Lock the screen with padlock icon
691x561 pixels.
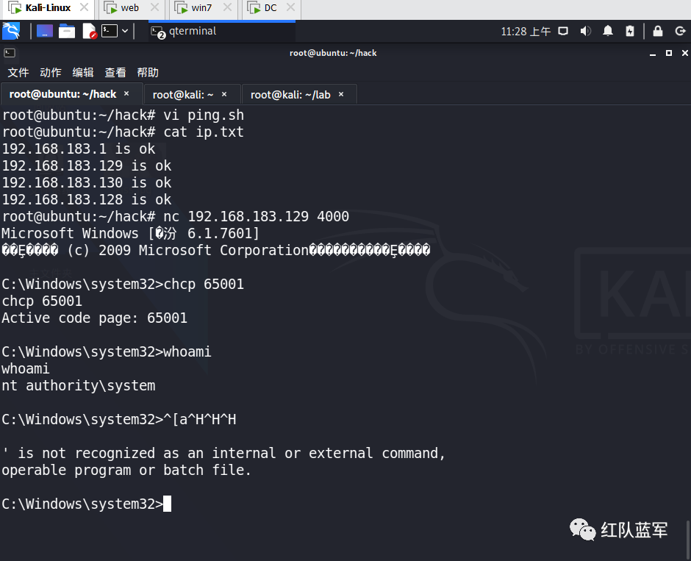[x=657, y=31]
